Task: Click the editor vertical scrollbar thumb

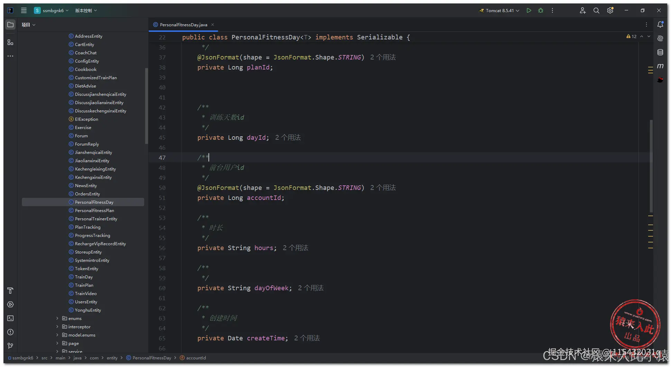Action: (x=651, y=166)
